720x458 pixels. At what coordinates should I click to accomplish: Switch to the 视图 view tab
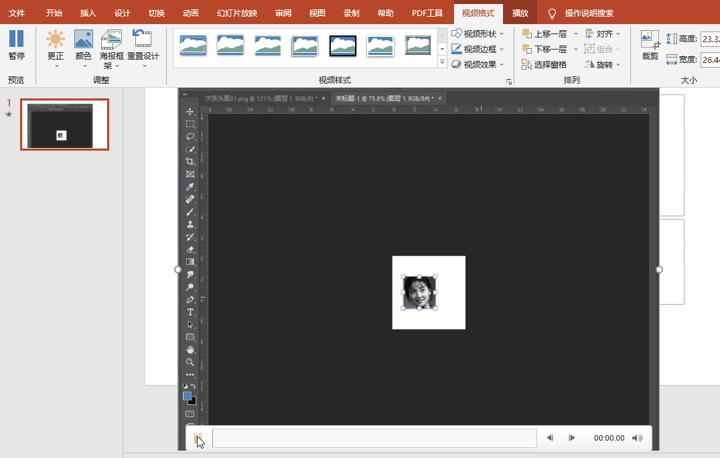point(317,13)
